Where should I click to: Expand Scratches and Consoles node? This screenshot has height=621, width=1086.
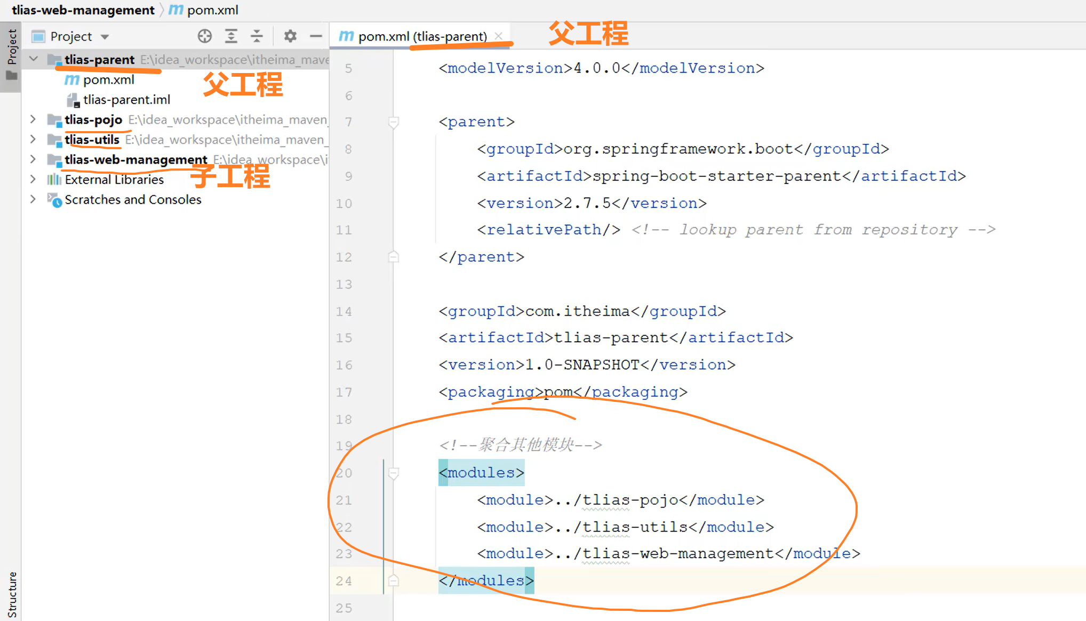point(33,199)
